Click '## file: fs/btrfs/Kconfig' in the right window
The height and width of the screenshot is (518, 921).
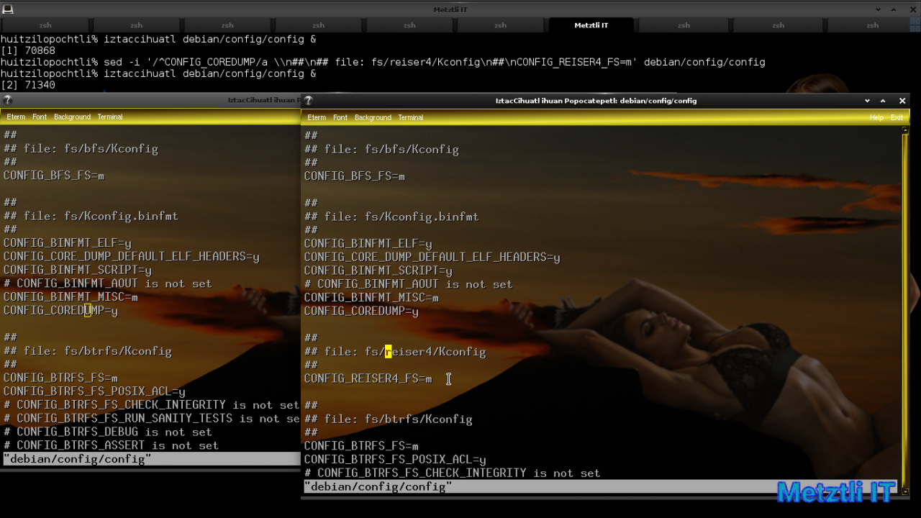[x=388, y=419]
